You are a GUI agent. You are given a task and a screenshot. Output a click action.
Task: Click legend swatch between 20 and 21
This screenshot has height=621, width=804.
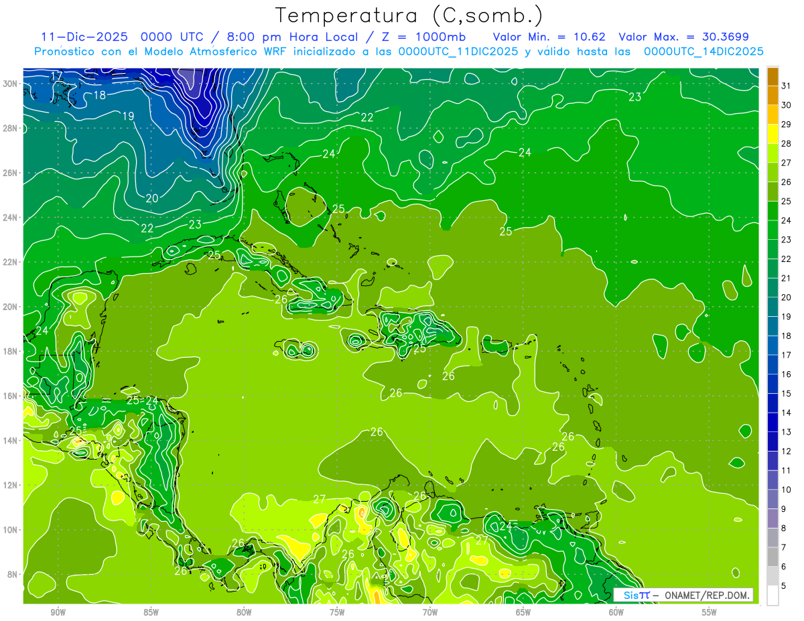click(x=773, y=288)
